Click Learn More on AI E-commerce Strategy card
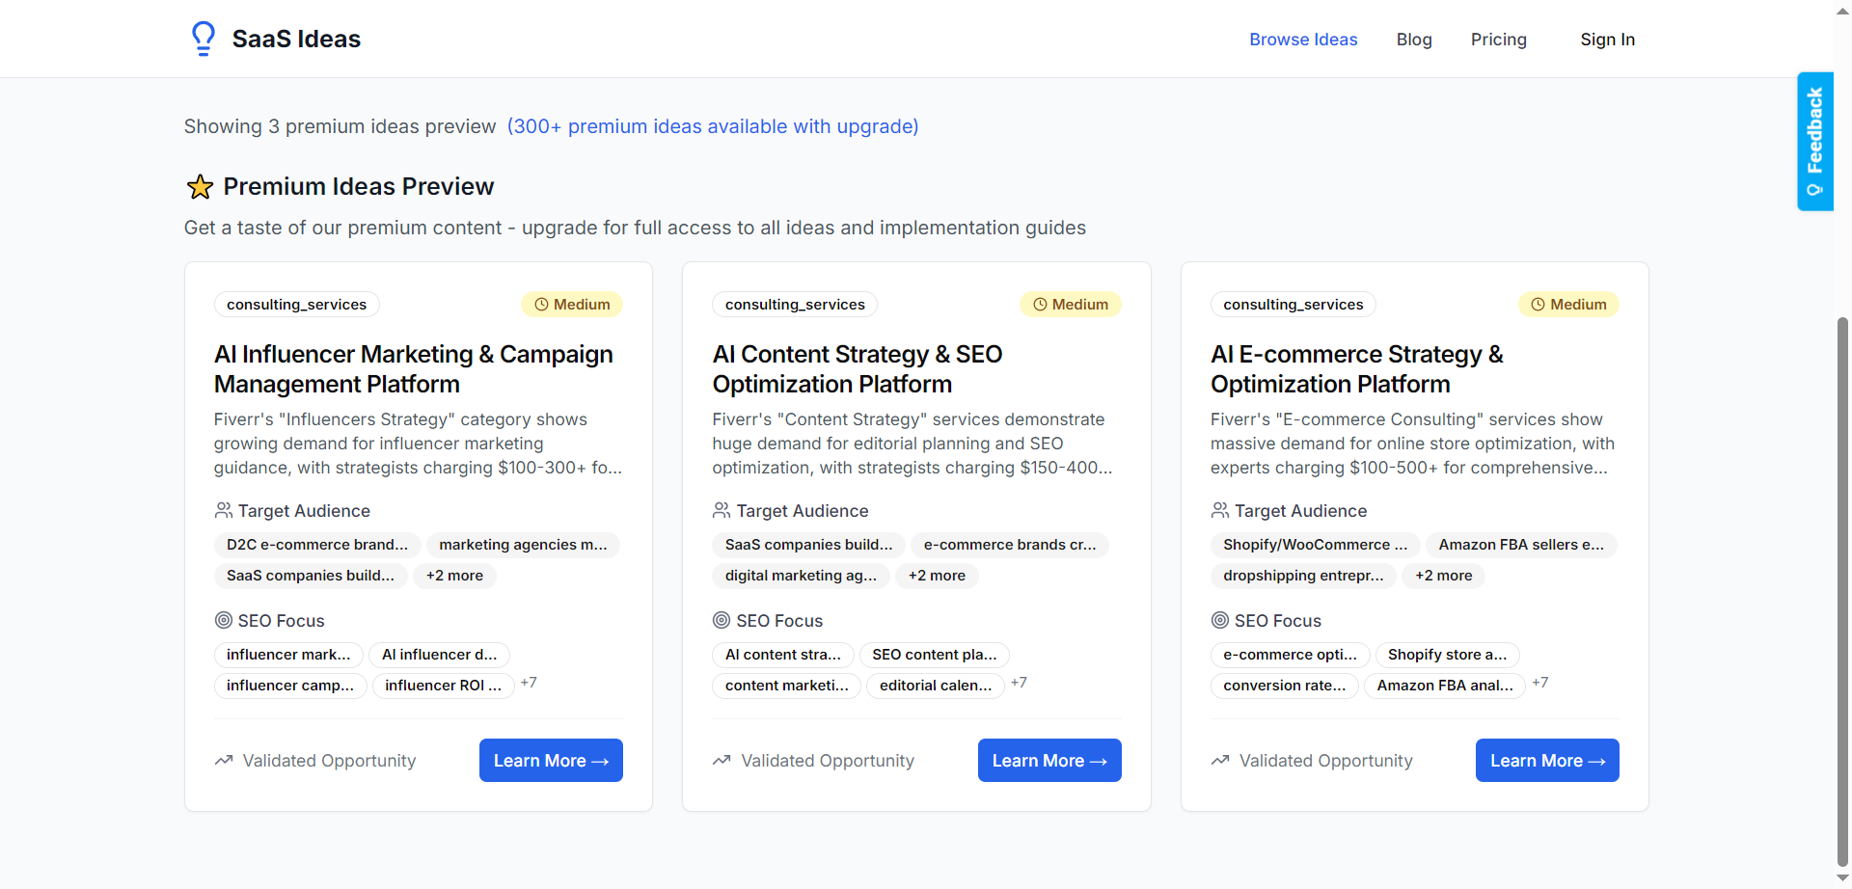The width and height of the screenshot is (1852, 889). click(1547, 761)
